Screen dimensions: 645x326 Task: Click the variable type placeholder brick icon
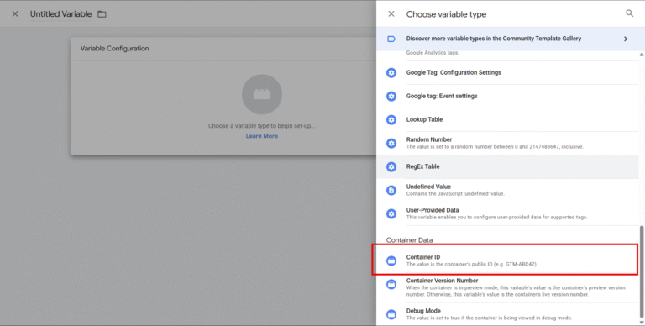click(x=262, y=94)
